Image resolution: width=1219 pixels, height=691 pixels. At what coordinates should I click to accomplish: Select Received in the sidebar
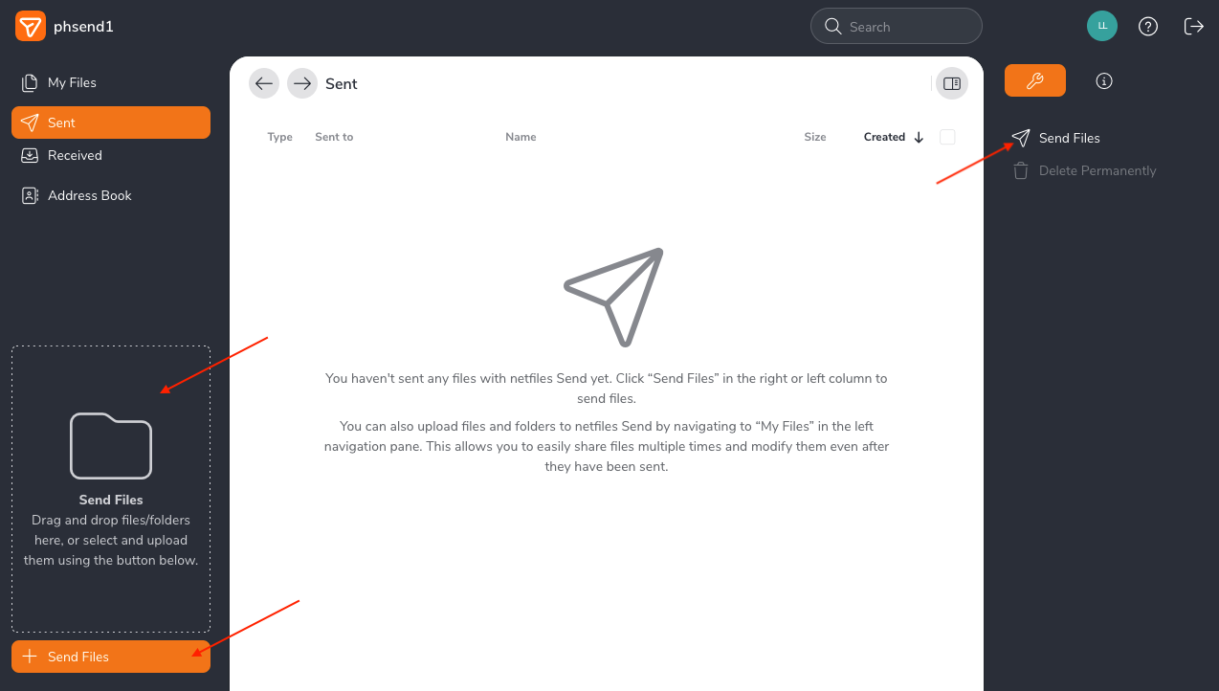(x=75, y=155)
